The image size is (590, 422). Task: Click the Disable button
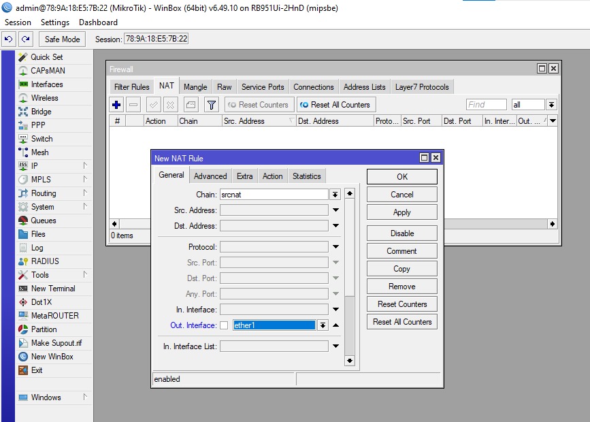pyautogui.click(x=402, y=233)
